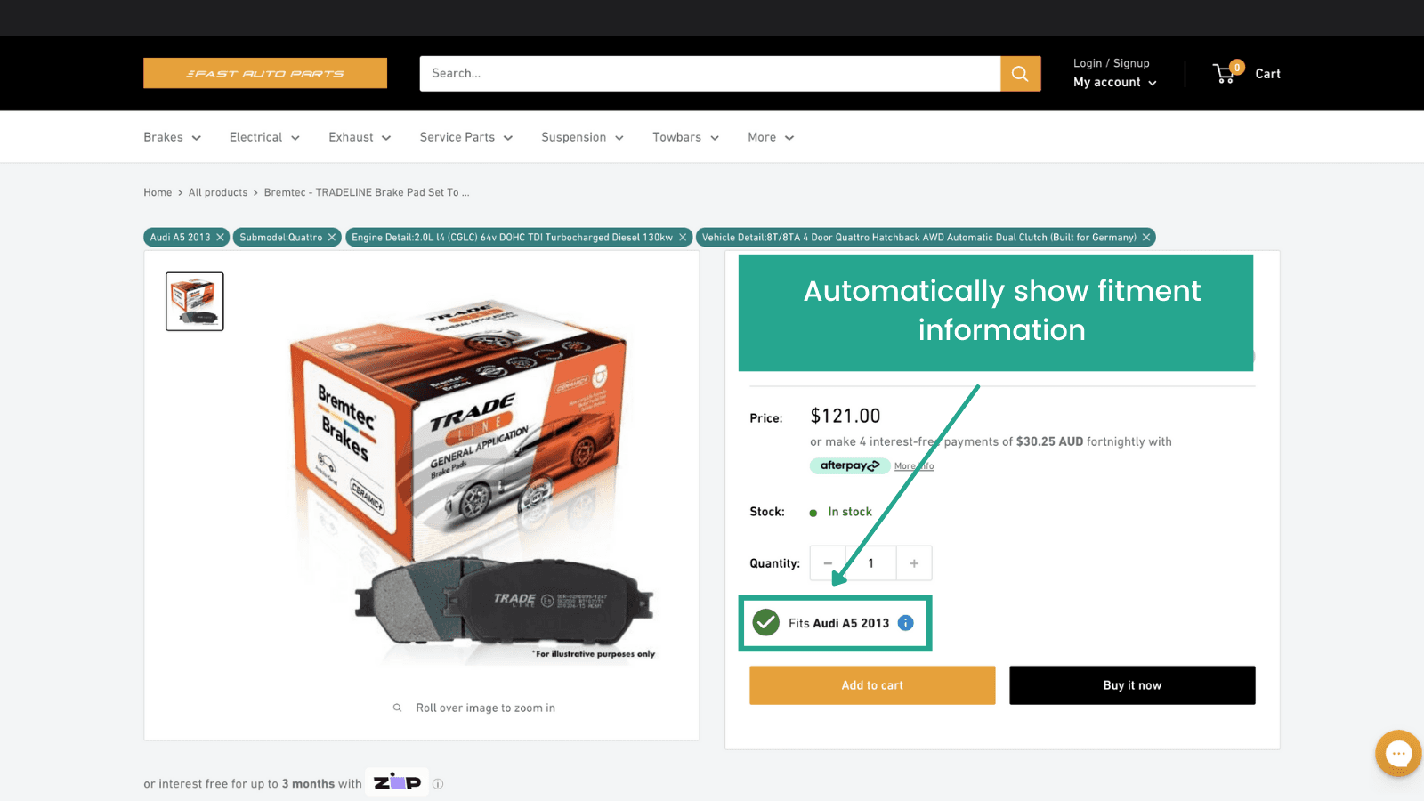Increase quantity with the plus button
Image resolution: width=1424 pixels, height=801 pixels.
coord(914,563)
